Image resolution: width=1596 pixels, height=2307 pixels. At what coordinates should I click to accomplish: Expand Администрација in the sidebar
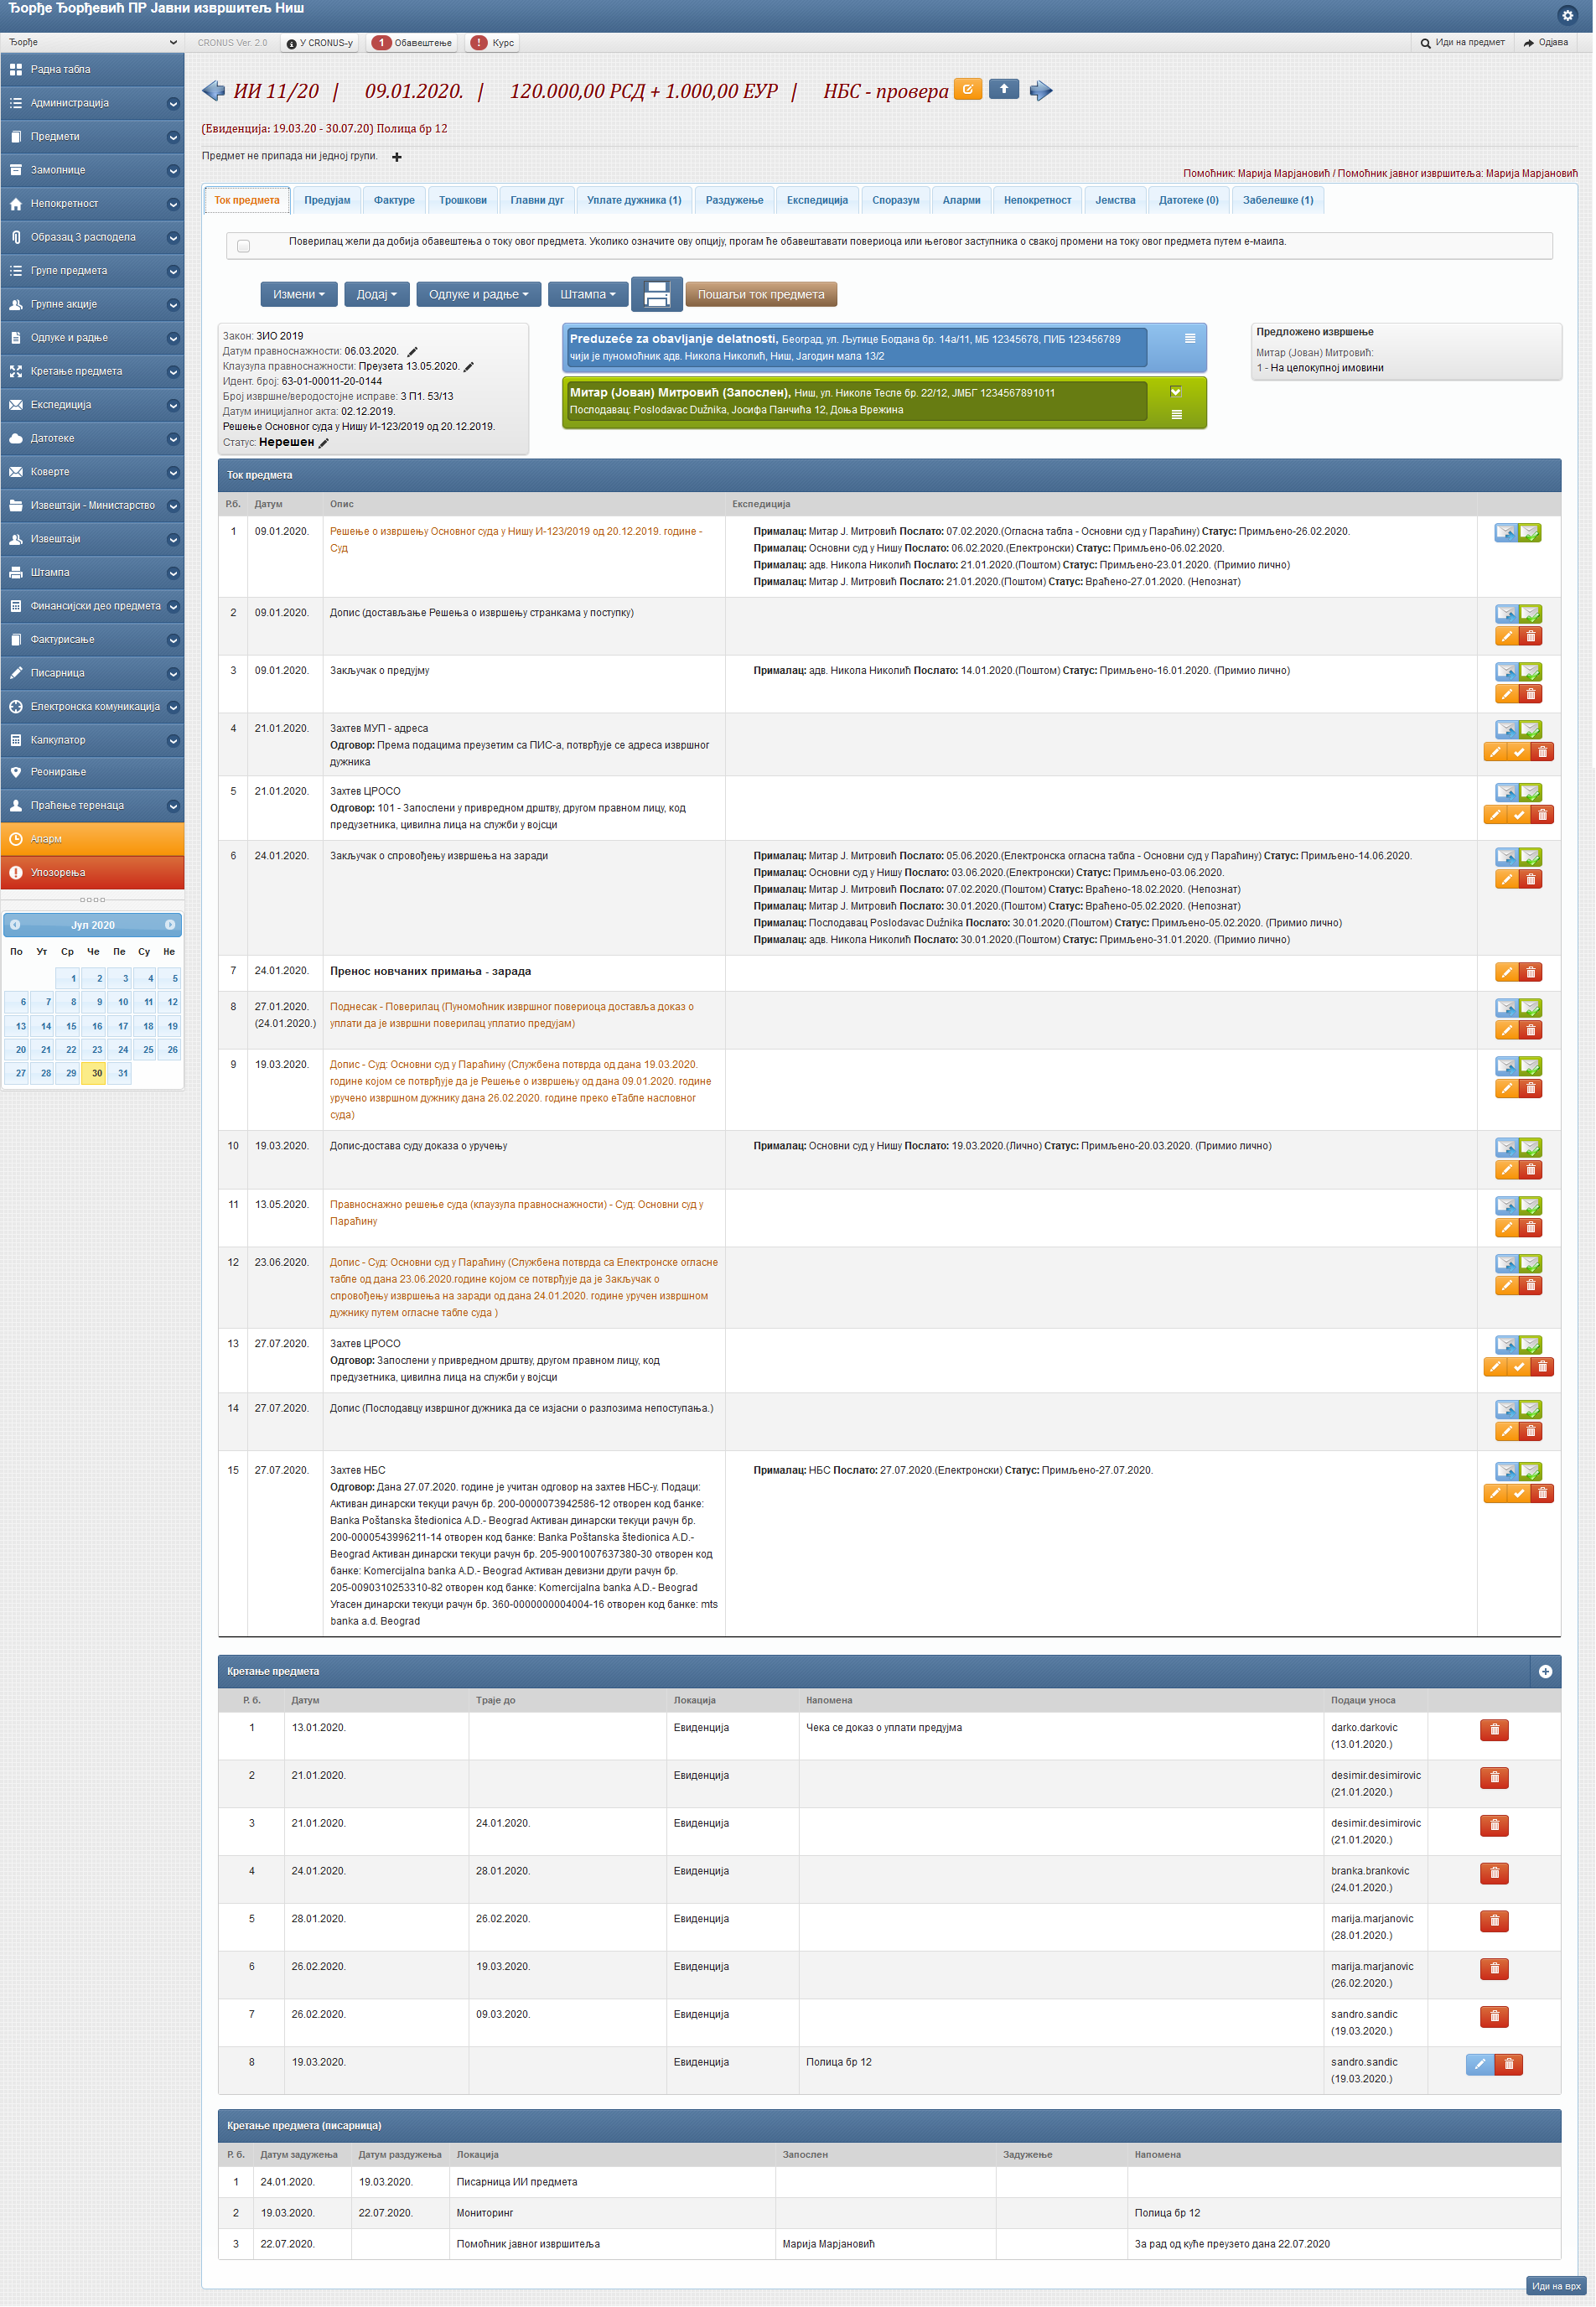point(92,103)
